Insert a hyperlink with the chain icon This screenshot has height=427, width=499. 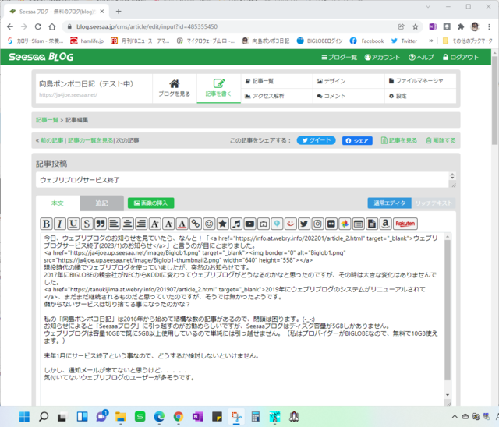click(196, 224)
